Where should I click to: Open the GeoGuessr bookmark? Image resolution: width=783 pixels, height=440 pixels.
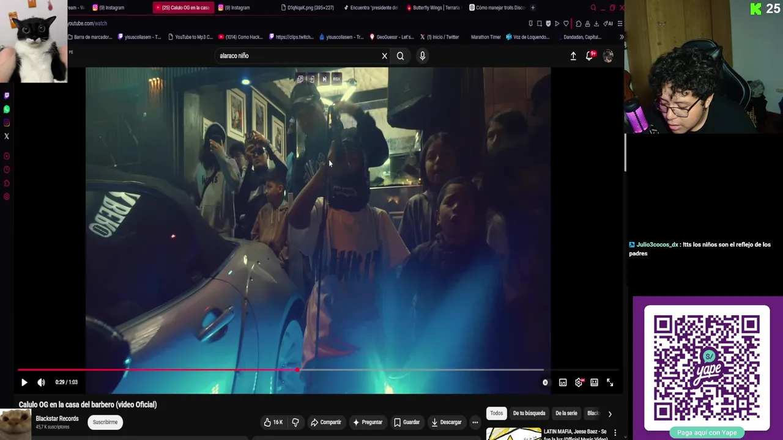pyautogui.click(x=391, y=37)
